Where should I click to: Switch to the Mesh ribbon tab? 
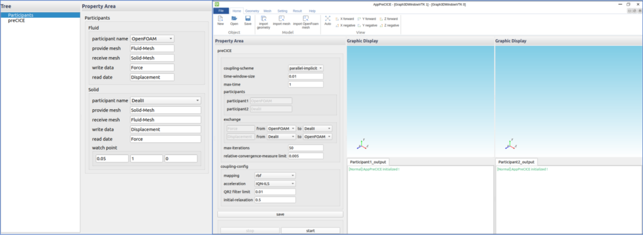click(x=267, y=11)
